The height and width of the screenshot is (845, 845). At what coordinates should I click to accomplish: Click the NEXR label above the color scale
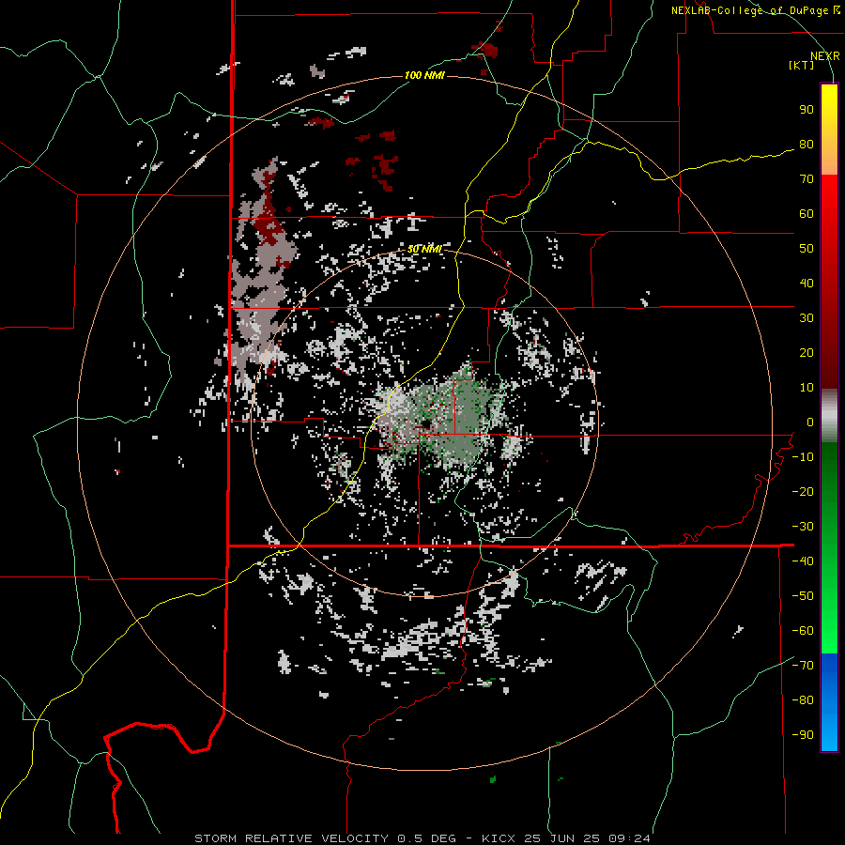click(824, 56)
